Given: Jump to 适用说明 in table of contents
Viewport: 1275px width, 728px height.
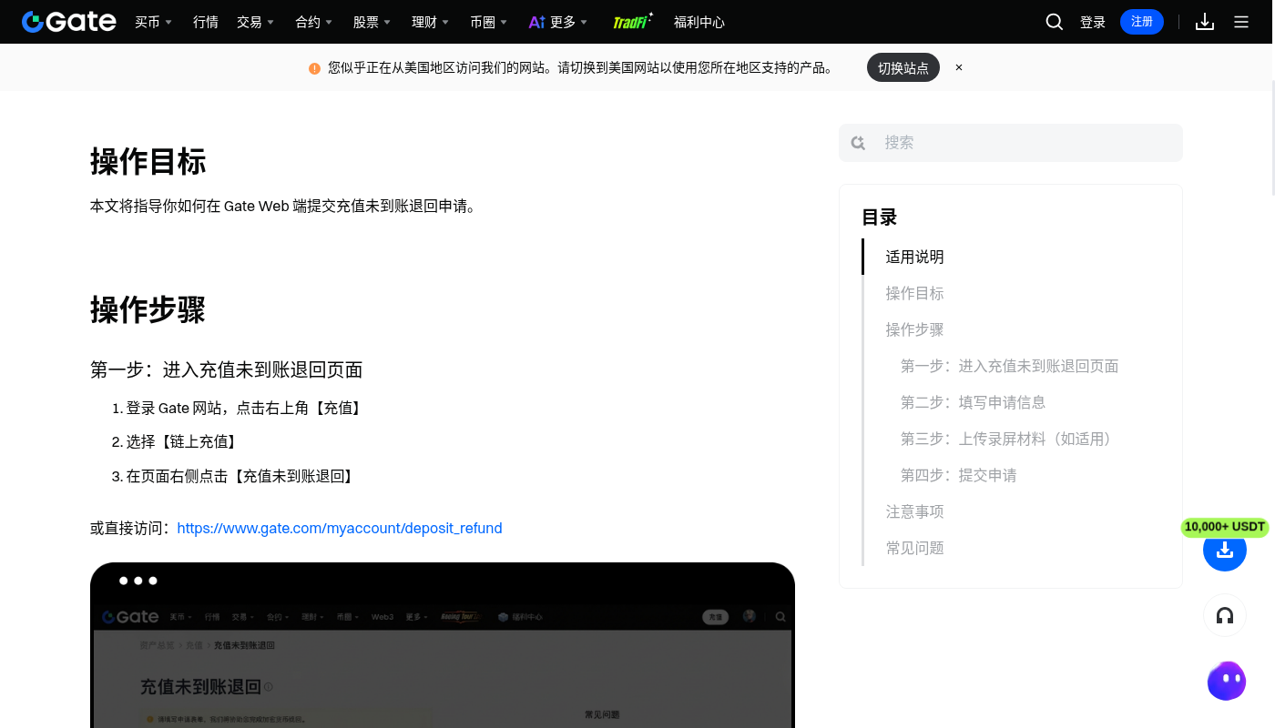Looking at the screenshot, I should 915,257.
